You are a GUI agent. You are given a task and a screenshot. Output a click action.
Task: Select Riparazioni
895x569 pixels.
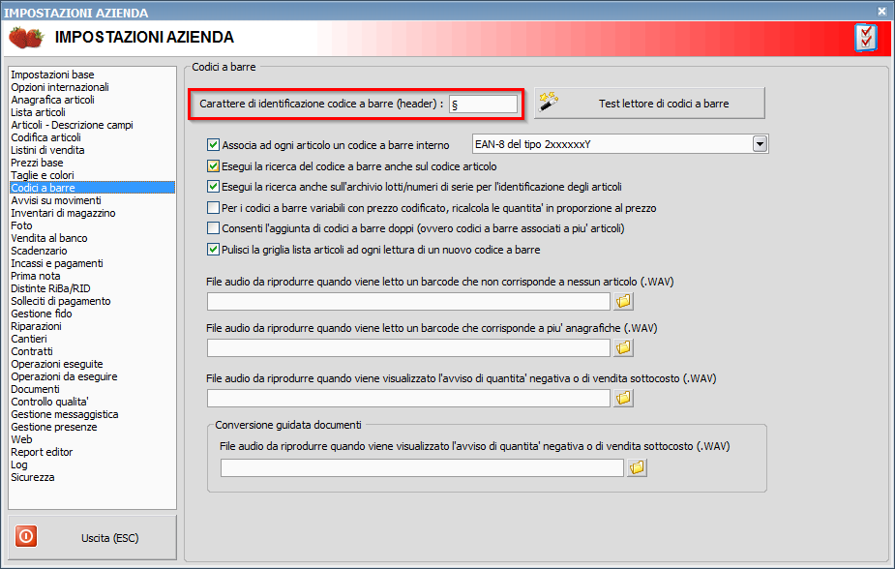tap(36, 326)
